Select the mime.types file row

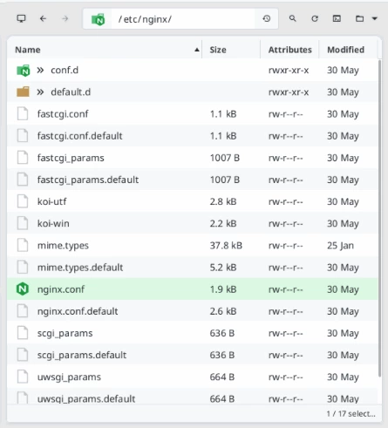point(193,246)
